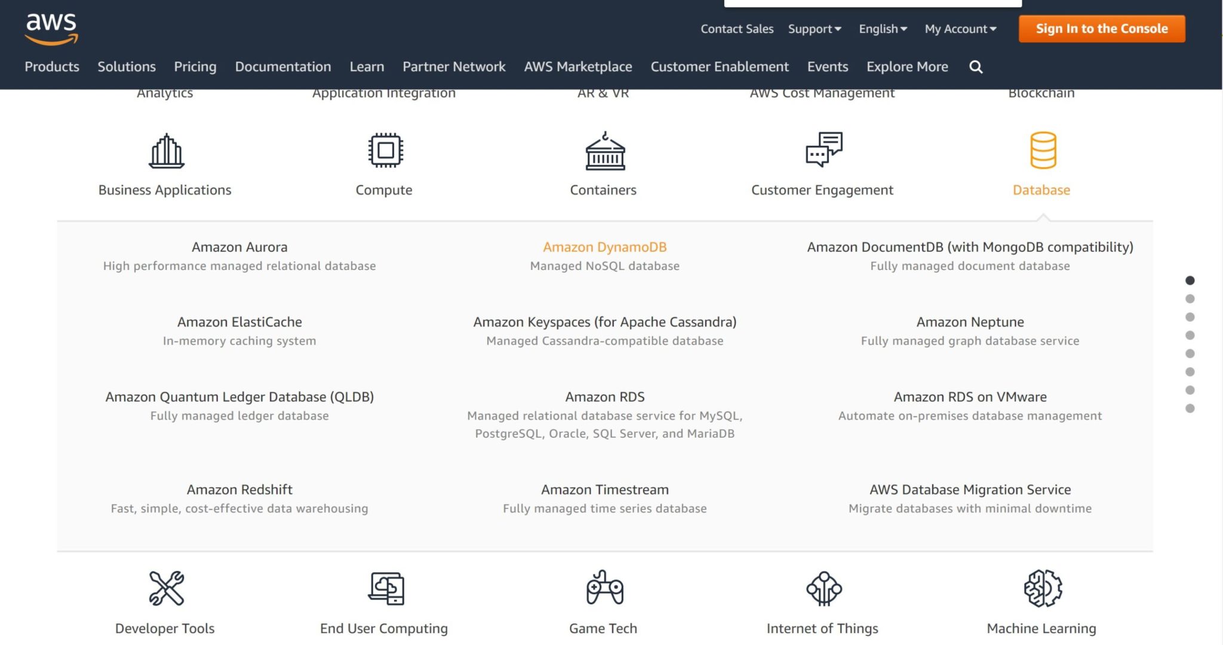Click the Business Applications category label

(165, 190)
